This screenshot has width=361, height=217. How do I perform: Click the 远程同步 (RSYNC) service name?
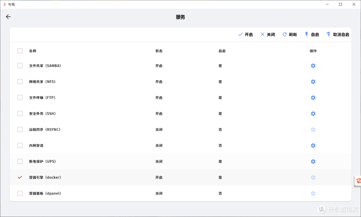coord(45,130)
